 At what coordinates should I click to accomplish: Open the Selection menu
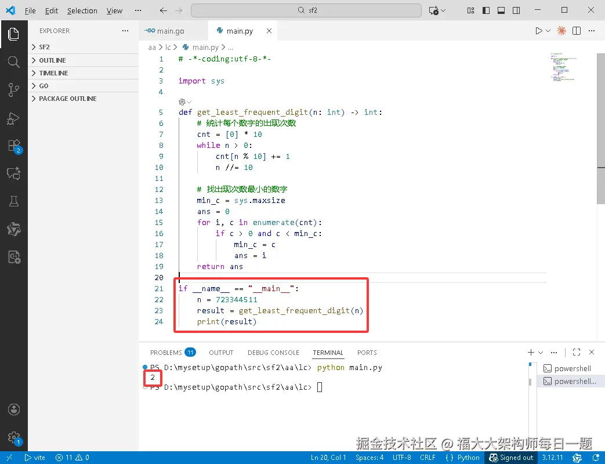(82, 10)
